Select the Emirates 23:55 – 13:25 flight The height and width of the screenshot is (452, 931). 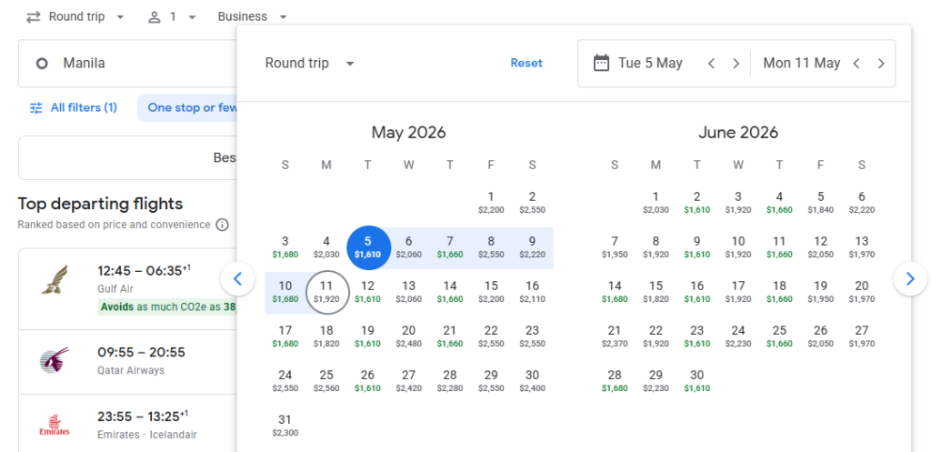pos(127,423)
